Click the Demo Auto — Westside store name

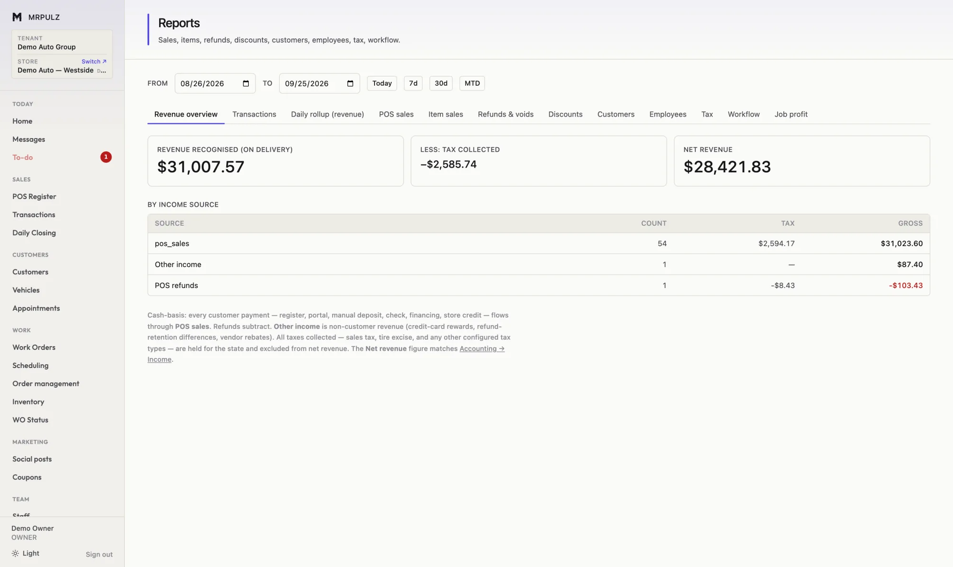pos(56,70)
